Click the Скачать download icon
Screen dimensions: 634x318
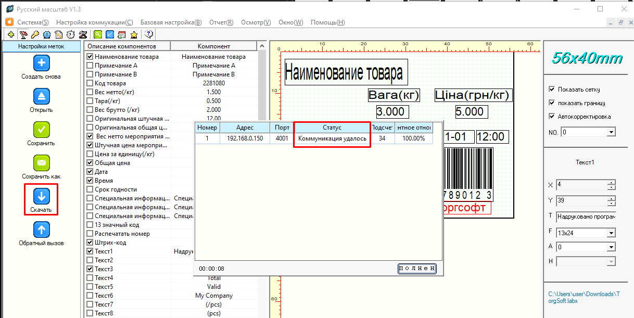(x=42, y=196)
